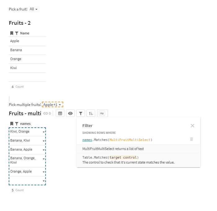Viewport: 217px width, 211px height.
Task: Expand the Orange, Apple cell dropdown
Action: [44, 172]
